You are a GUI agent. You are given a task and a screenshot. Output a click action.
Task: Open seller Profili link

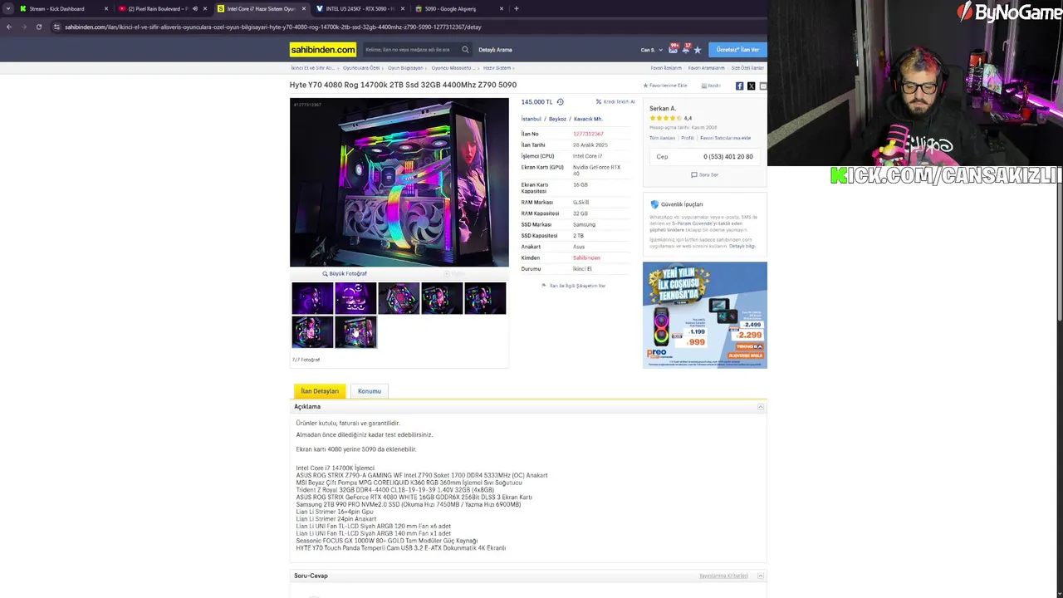(x=688, y=138)
